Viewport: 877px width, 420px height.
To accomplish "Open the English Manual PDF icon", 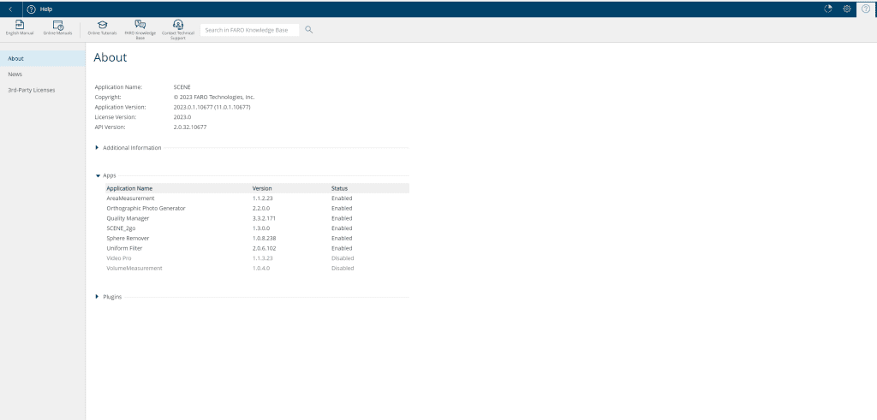I will coord(19,26).
